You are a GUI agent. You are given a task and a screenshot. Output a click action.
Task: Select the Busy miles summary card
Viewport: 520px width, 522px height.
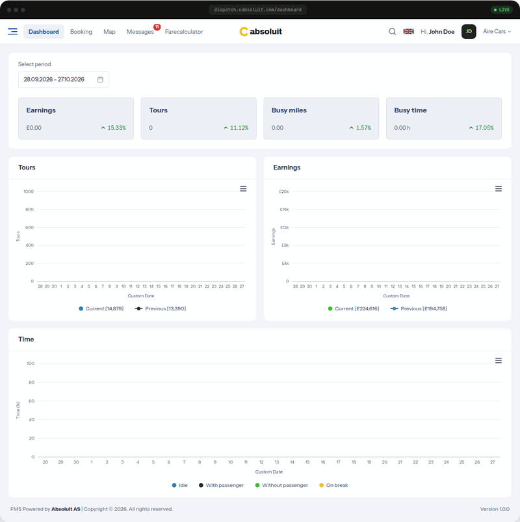point(321,118)
